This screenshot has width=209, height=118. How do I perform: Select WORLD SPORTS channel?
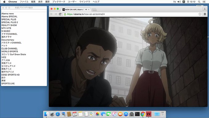(10, 51)
